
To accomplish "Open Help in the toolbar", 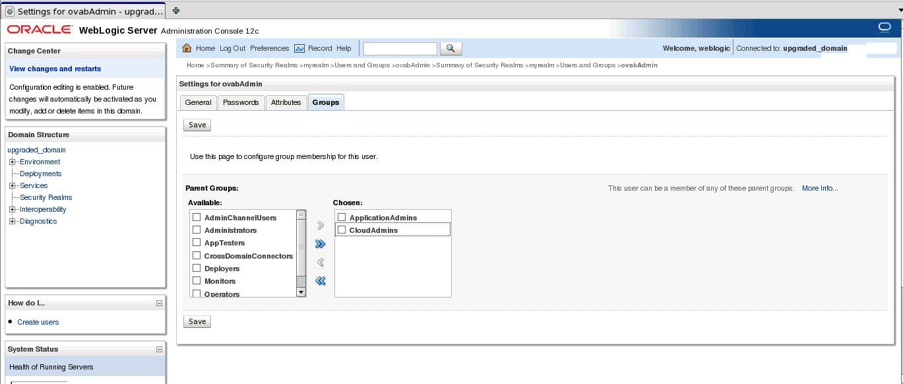I will tap(344, 48).
